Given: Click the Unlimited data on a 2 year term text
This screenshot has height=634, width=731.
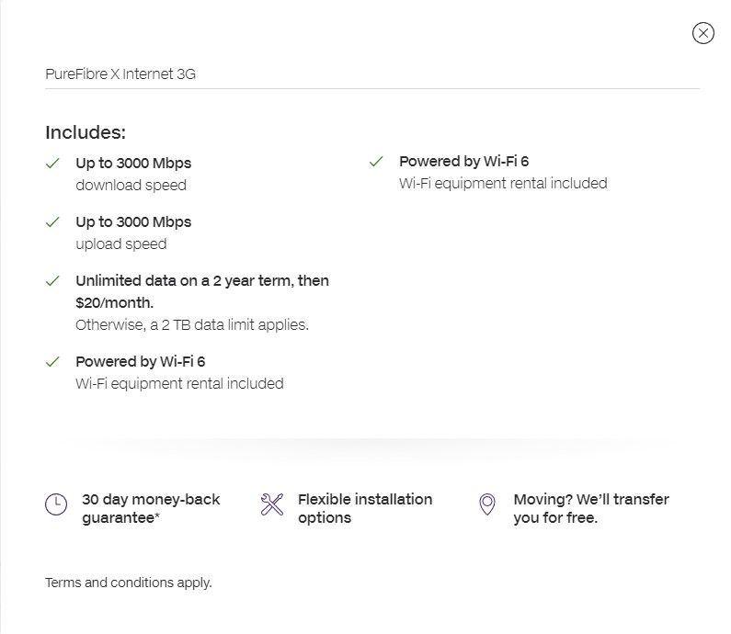Looking at the screenshot, I should click(201, 281).
